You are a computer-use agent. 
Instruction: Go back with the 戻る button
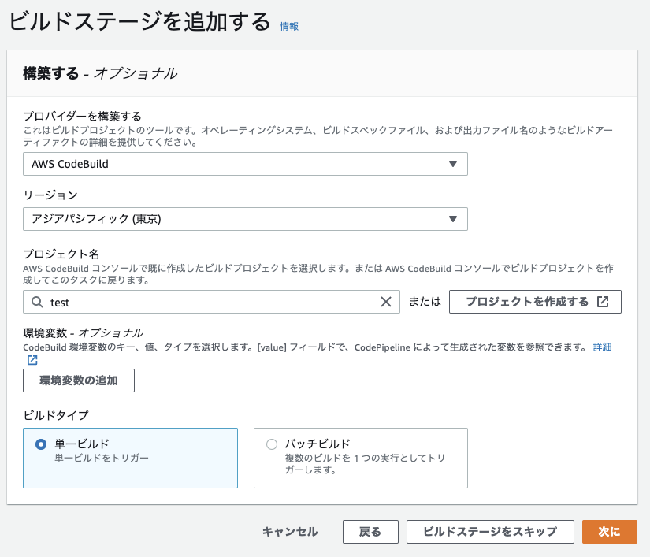coord(370,532)
